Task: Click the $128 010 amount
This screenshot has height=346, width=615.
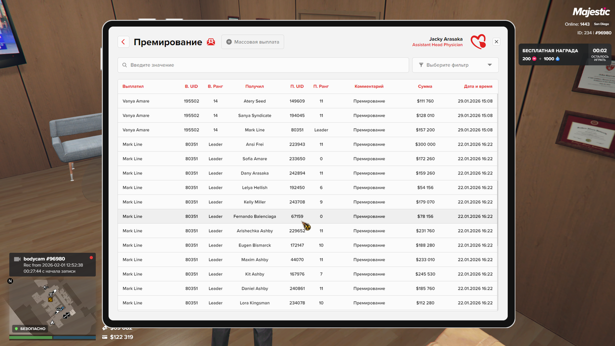Action: tap(425, 116)
